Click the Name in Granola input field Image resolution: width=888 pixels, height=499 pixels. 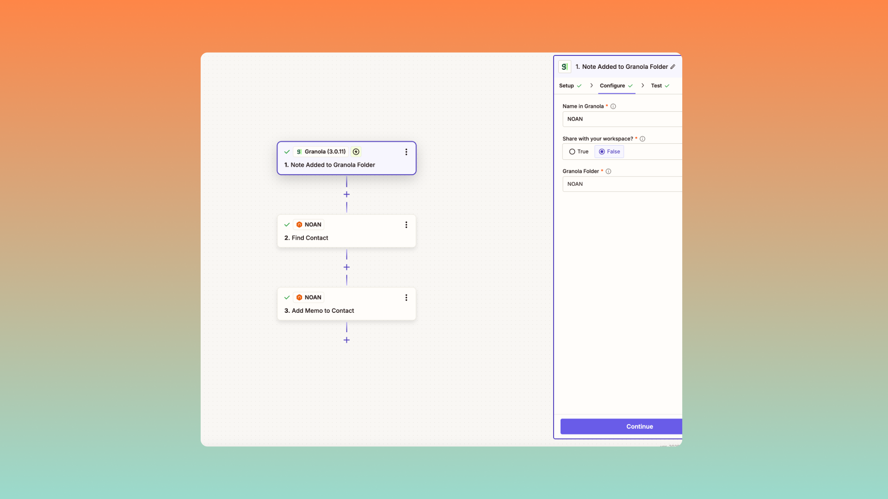622,119
